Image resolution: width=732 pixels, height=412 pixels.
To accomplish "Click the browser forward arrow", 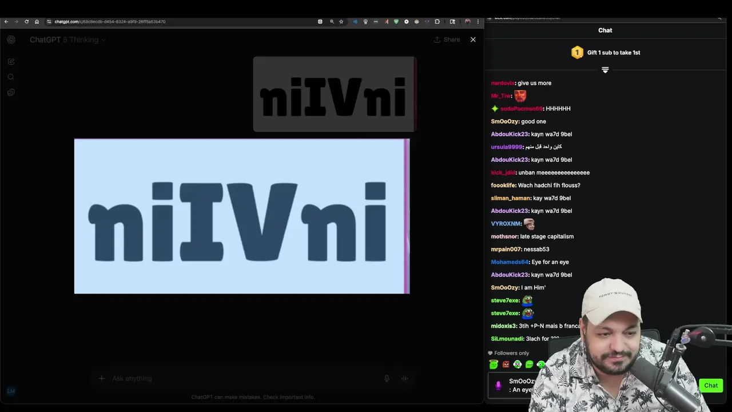I will [16, 22].
